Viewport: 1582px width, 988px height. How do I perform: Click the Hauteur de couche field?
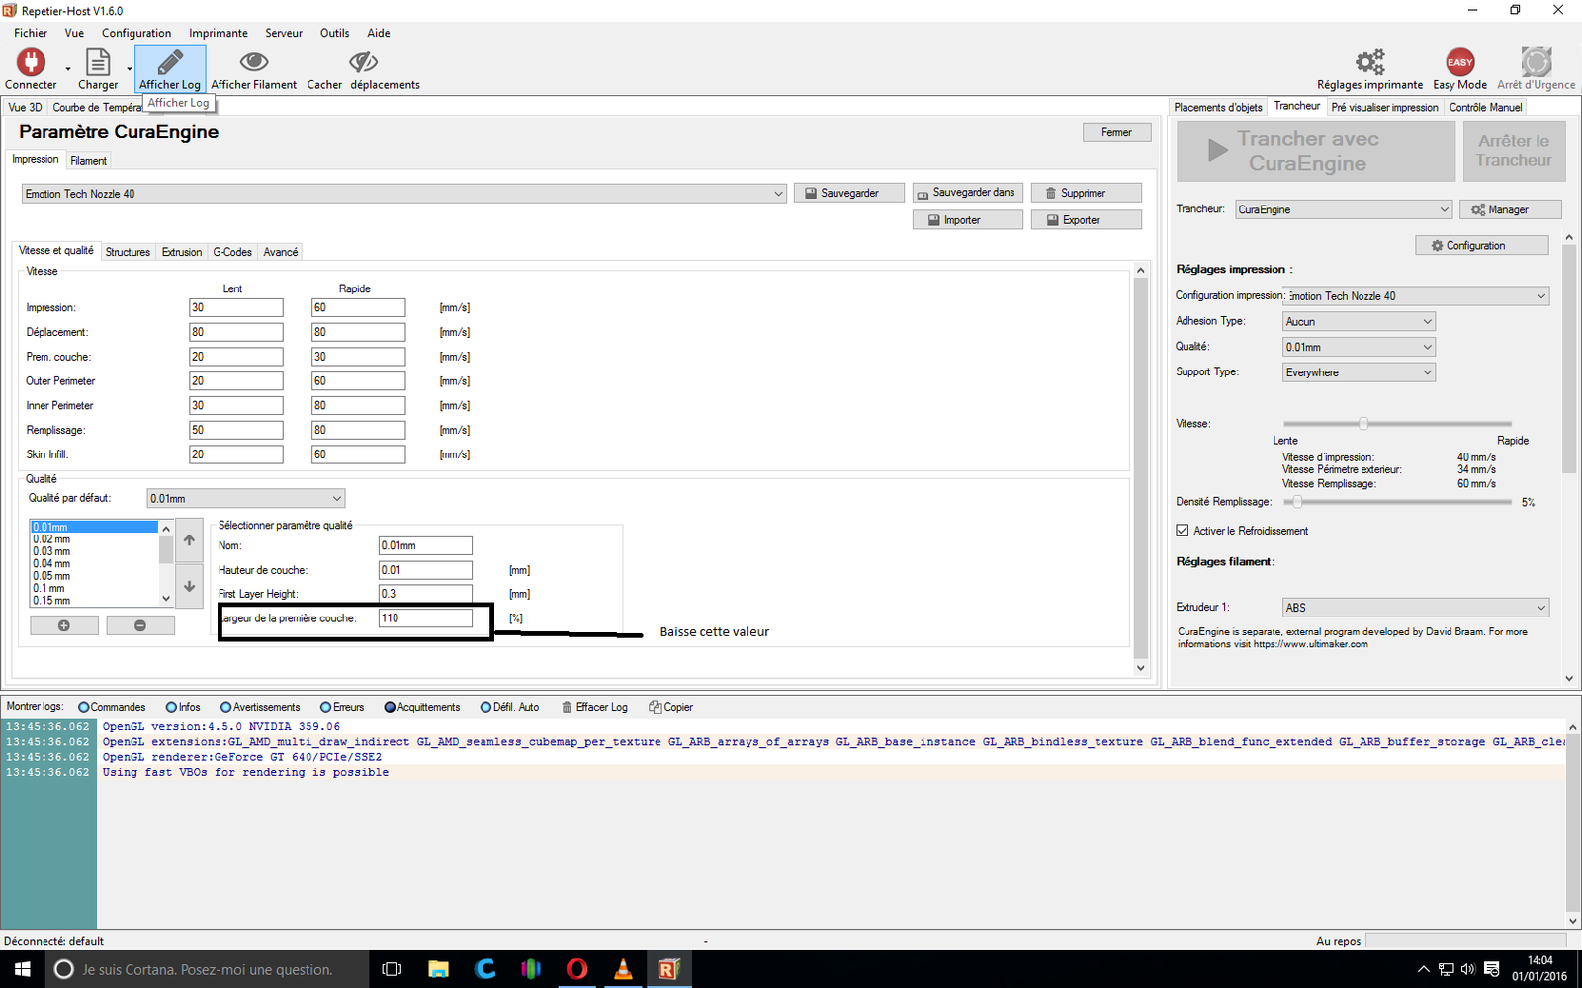[425, 570]
